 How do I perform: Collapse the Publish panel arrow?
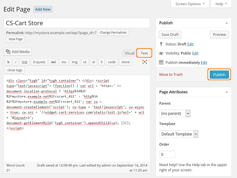(227, 23)
